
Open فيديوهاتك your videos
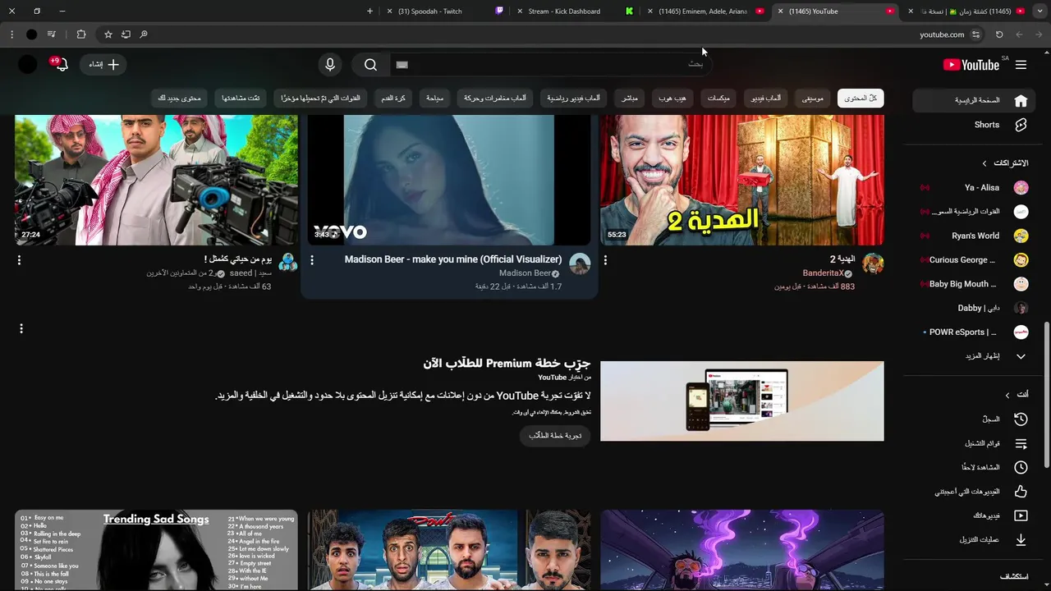[x=974, y=515]
